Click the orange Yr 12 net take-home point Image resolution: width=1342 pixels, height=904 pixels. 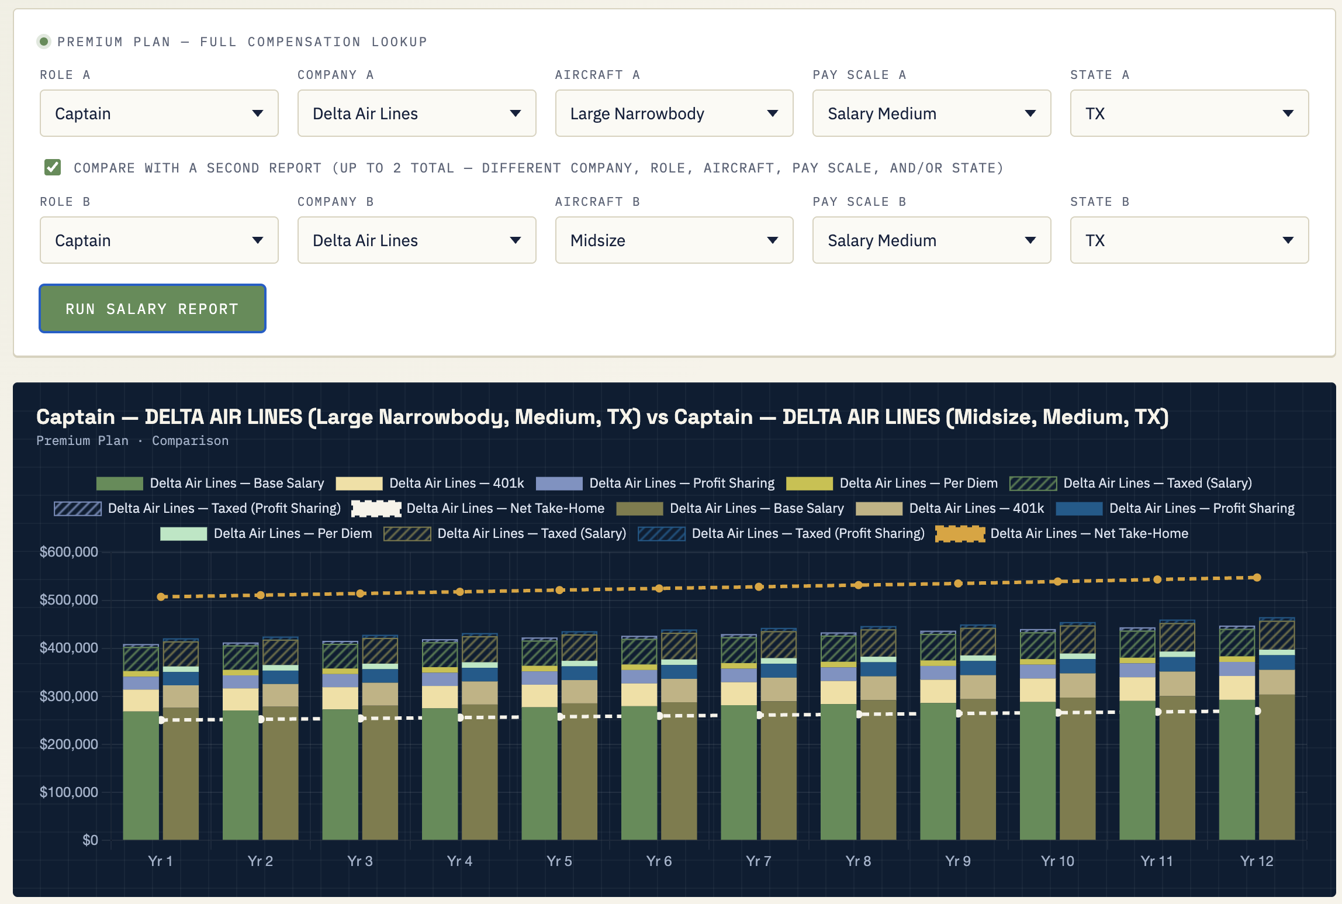click(x=1257, y=578)
